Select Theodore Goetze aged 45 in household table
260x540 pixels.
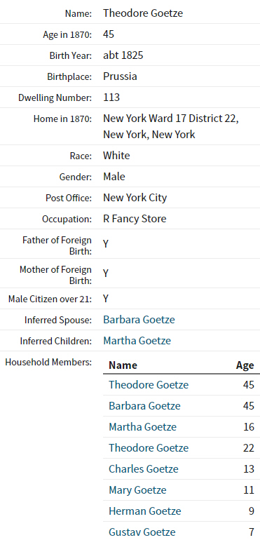[x=149, y=385]
